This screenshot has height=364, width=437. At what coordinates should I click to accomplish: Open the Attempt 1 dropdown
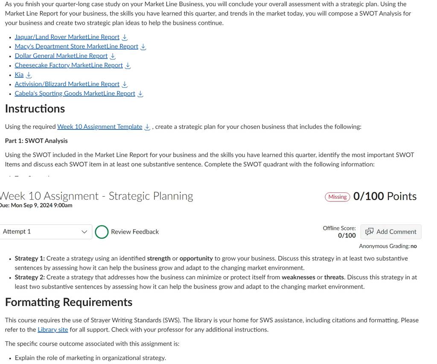[45, 232]
